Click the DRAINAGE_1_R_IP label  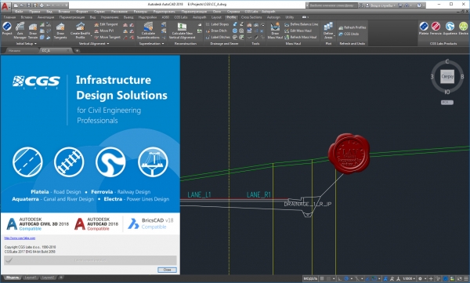click(x=308, y=204)
